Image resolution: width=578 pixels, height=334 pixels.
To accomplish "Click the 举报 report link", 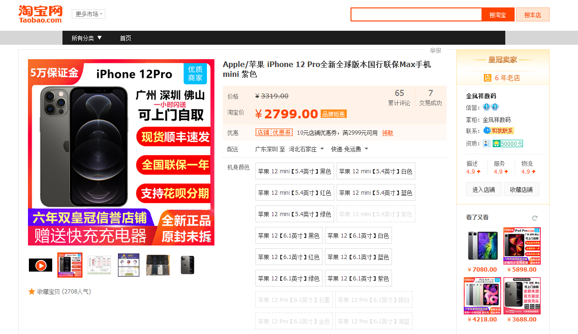I will (435, 50).
